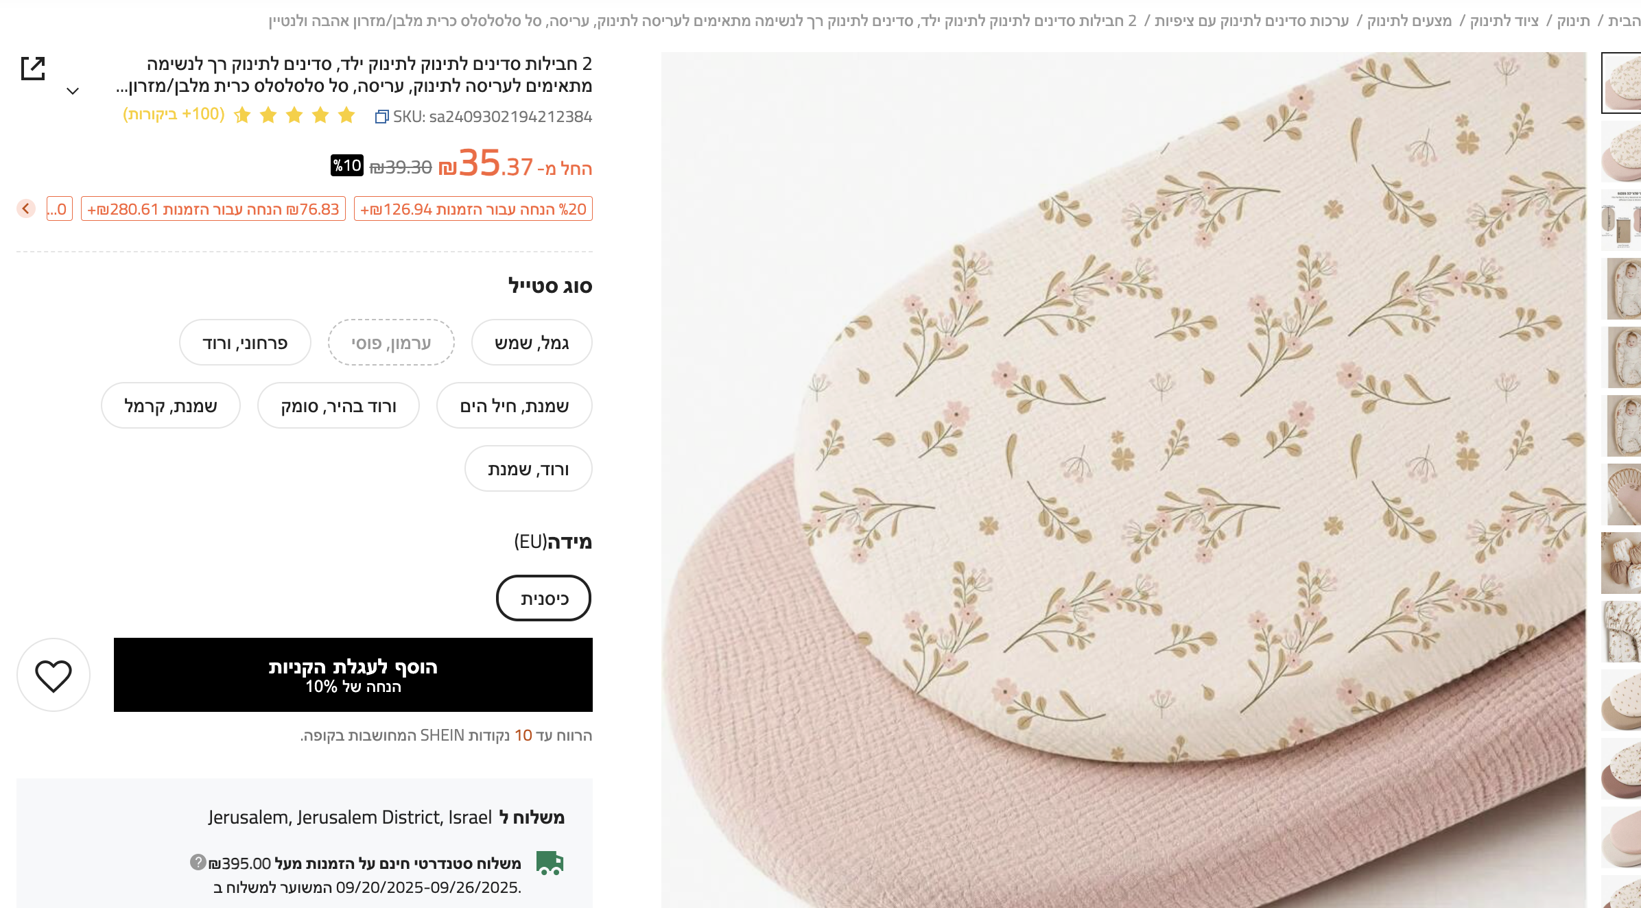
Task: Select the גמל, שמש style option
Action: tap(532, 343)
